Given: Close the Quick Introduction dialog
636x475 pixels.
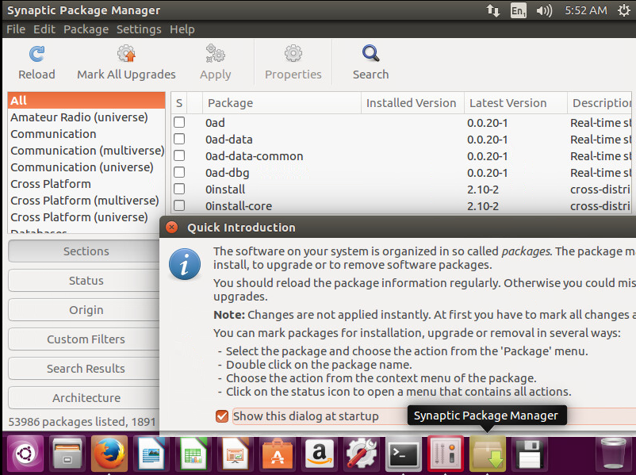Looking at the screenshot, I should [172, 227].
